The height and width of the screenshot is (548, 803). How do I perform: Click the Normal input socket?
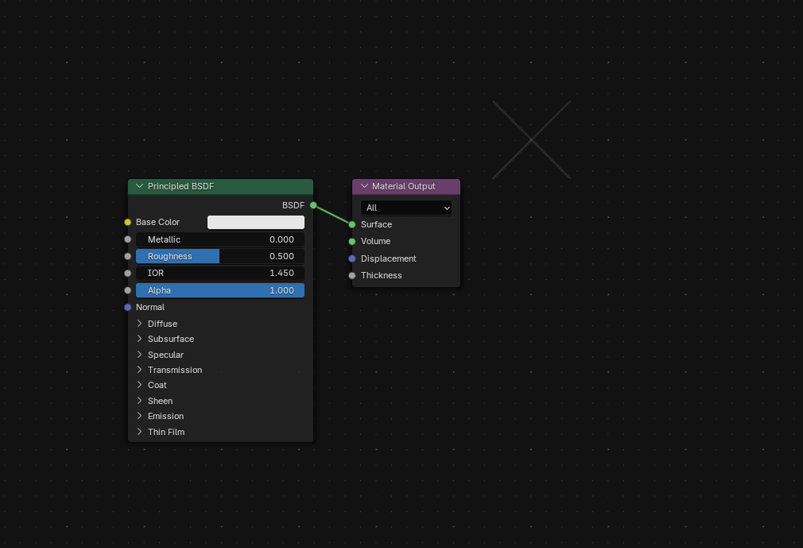point(127,307)
